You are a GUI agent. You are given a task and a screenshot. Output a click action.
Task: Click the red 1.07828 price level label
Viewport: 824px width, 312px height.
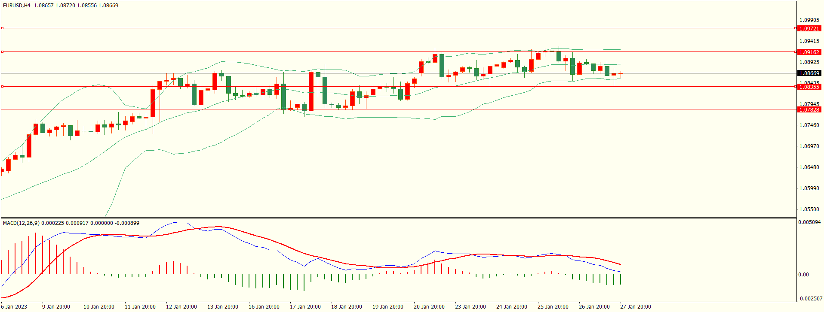[x=809, y=110]
